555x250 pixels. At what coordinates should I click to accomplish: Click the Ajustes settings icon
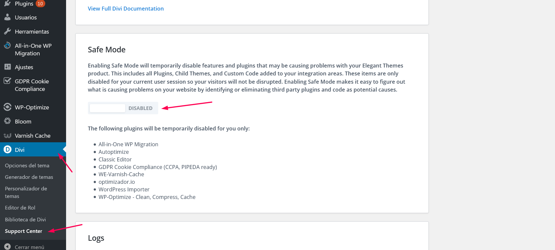7,67
